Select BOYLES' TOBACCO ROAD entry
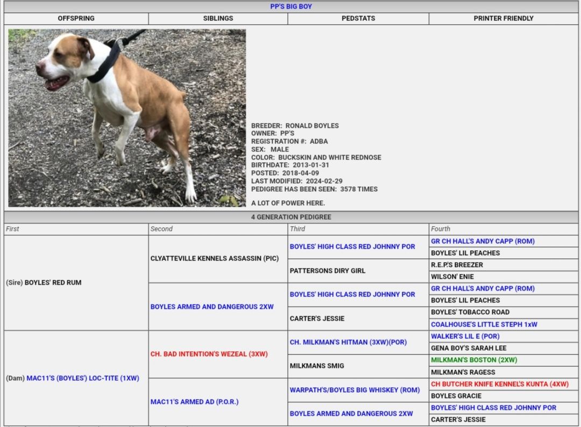This screenshot has height=427, width=581. pyautogui.click(x=470, y=312)
